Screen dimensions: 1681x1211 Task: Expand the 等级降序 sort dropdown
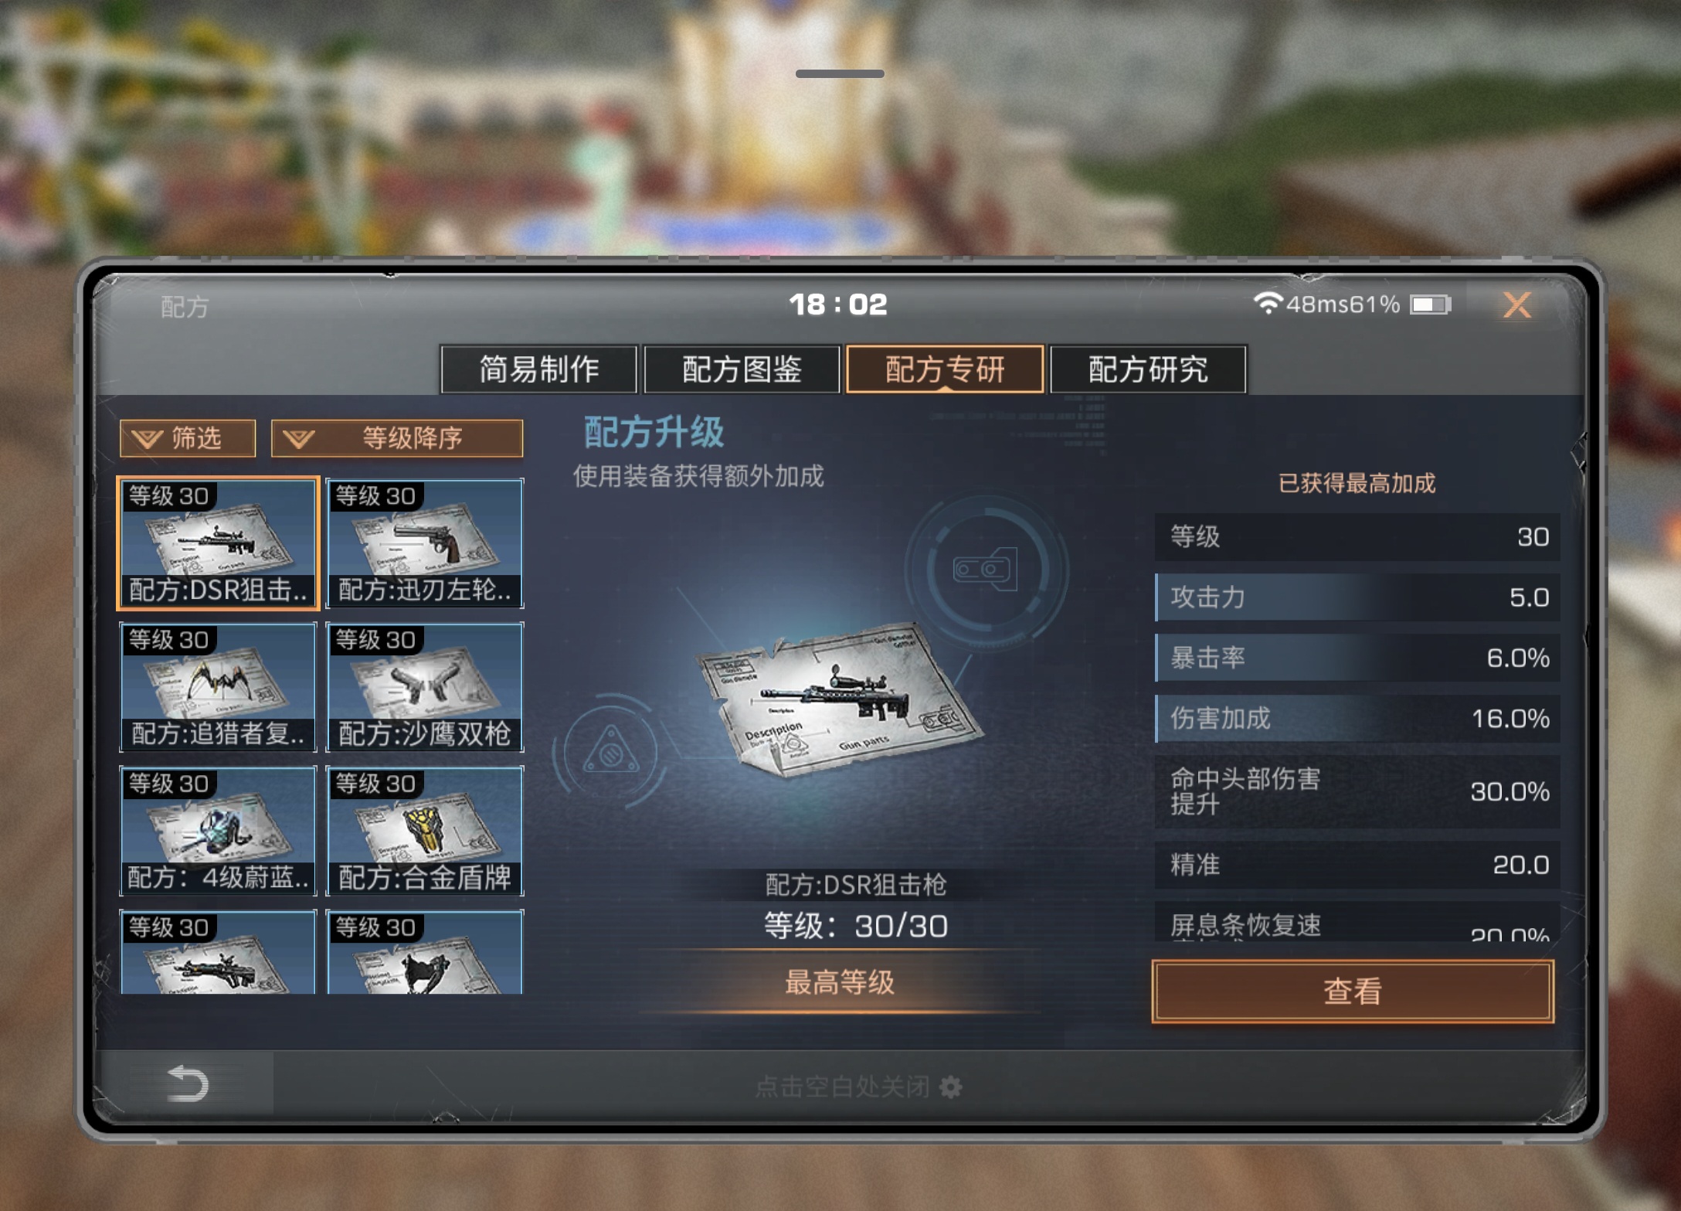pyautogui.click(x=397, y=439)
